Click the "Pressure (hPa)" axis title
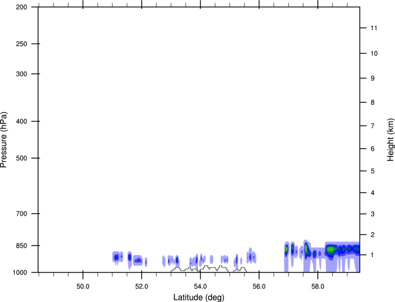The image size is (395, 302). 4,139
